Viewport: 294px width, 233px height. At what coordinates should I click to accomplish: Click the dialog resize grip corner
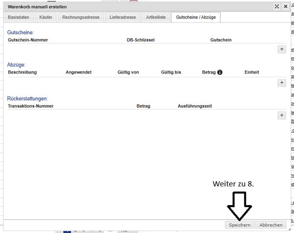click(289, 229)
